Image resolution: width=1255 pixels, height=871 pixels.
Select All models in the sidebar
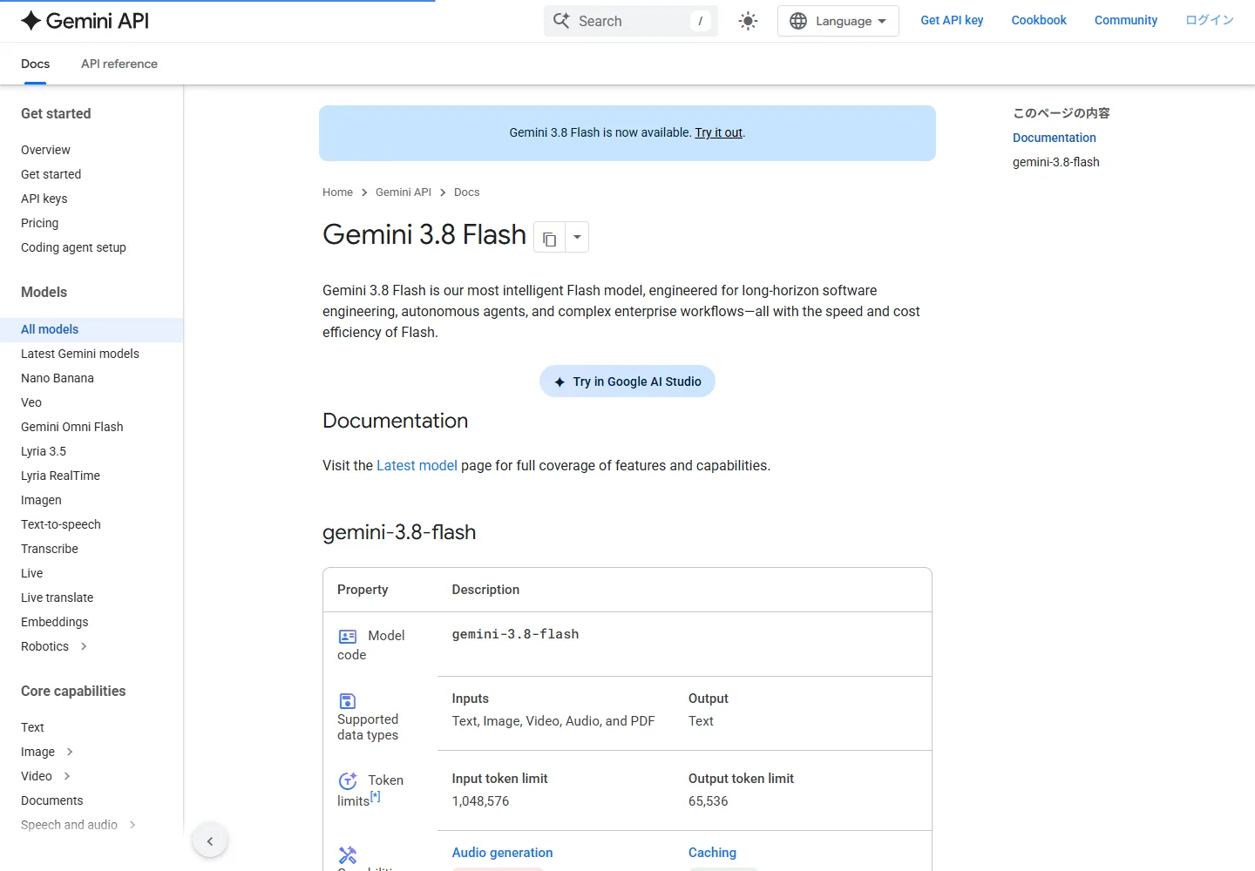pos(92,329)
